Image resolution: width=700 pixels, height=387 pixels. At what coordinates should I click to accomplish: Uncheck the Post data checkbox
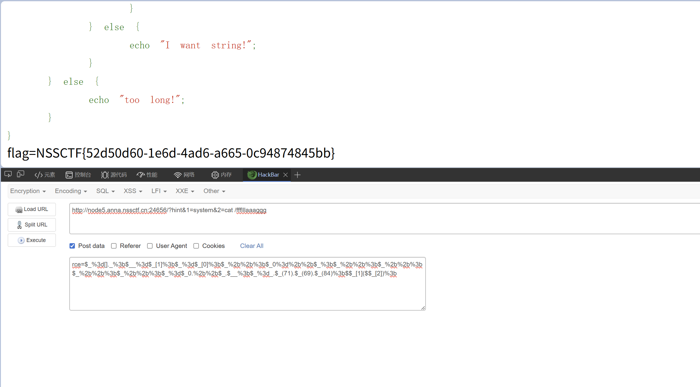[72, 246]
